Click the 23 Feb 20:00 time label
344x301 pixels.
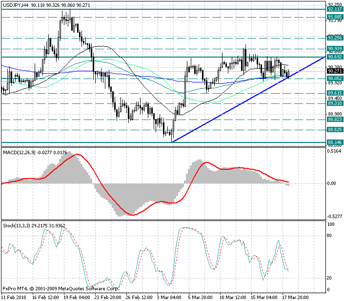[x=108, y=298]
